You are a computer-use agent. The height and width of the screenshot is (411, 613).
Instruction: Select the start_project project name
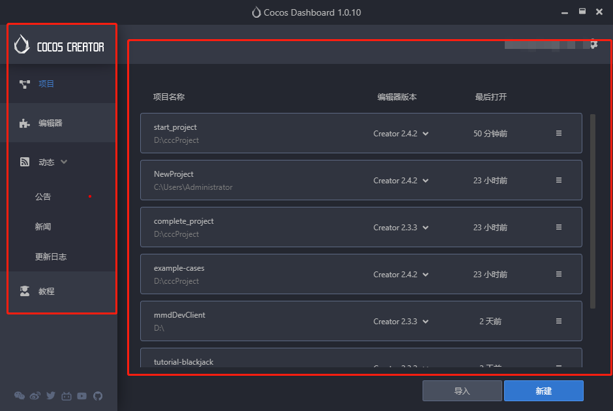tap(175, 127)
